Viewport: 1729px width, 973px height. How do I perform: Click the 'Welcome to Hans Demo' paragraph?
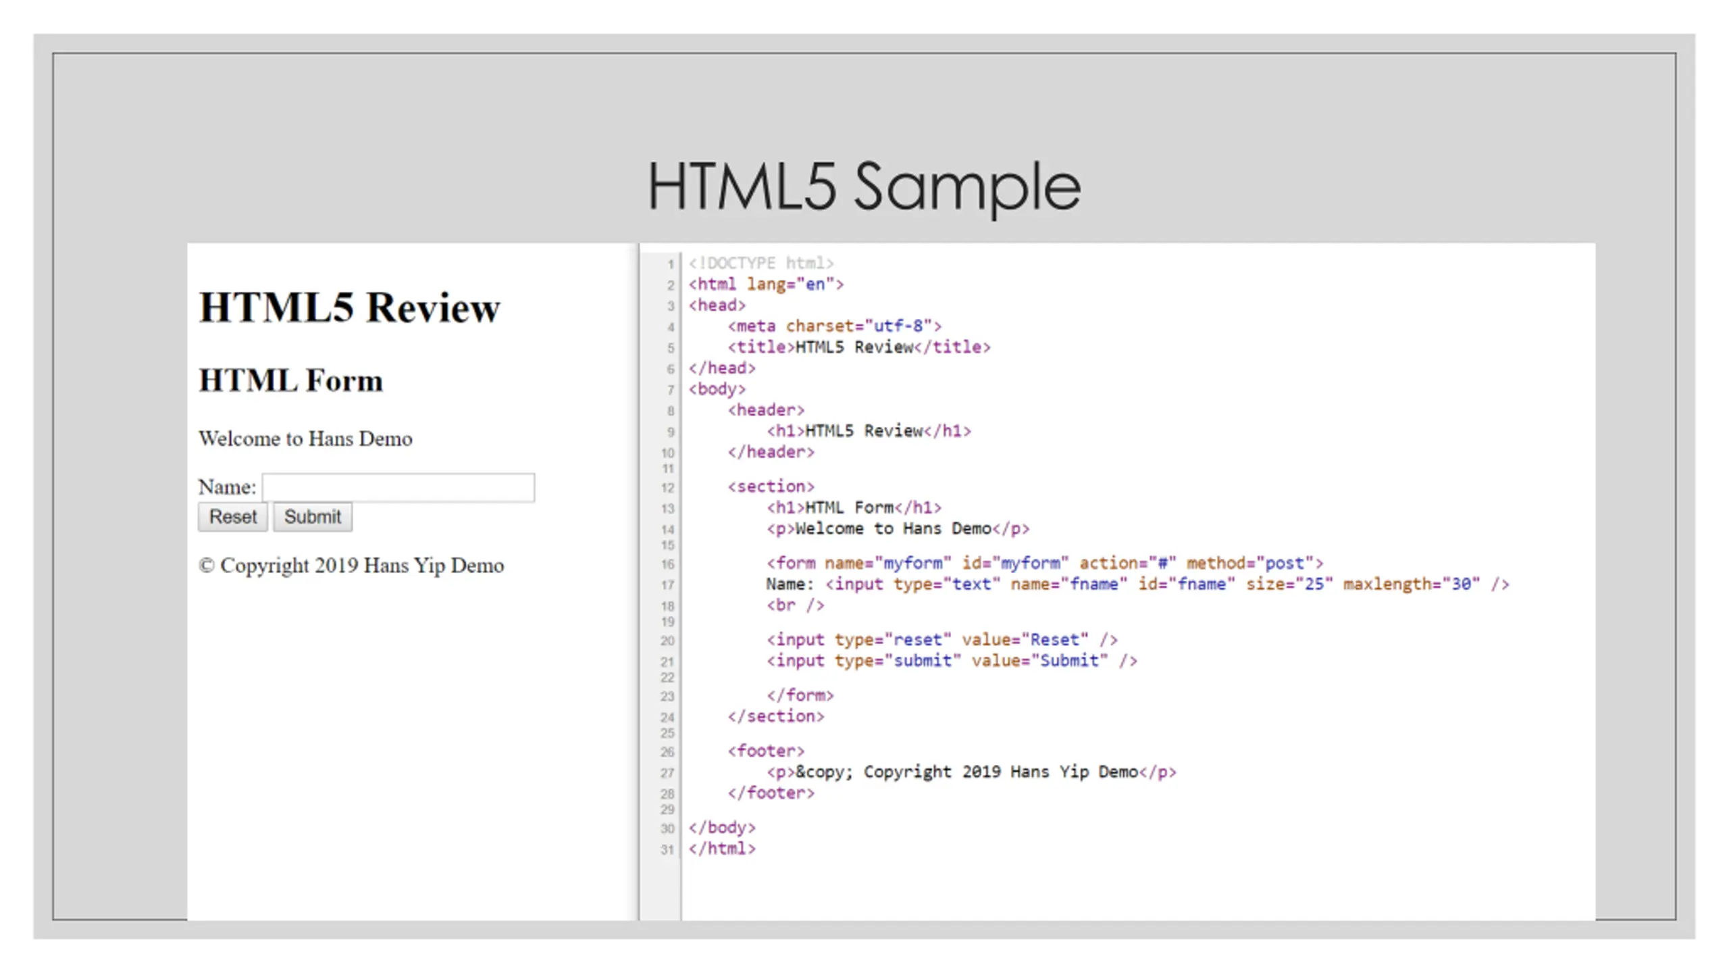click(305, 439)
